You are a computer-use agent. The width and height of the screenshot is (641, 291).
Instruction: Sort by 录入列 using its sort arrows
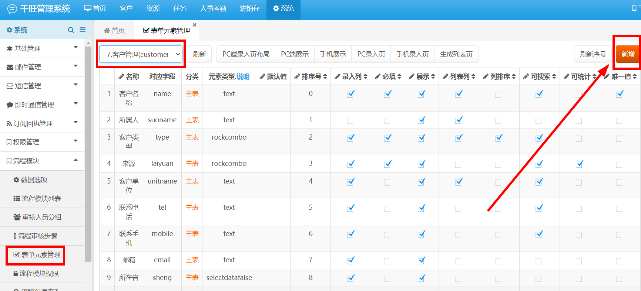(366, 76)
